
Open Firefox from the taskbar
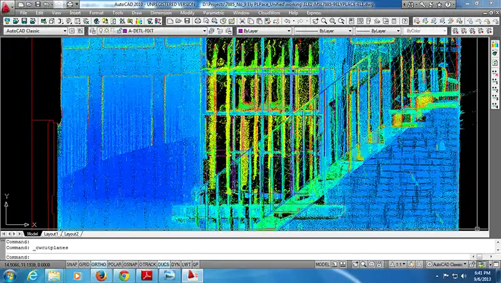pyautogui.click(x=101, y=275)
